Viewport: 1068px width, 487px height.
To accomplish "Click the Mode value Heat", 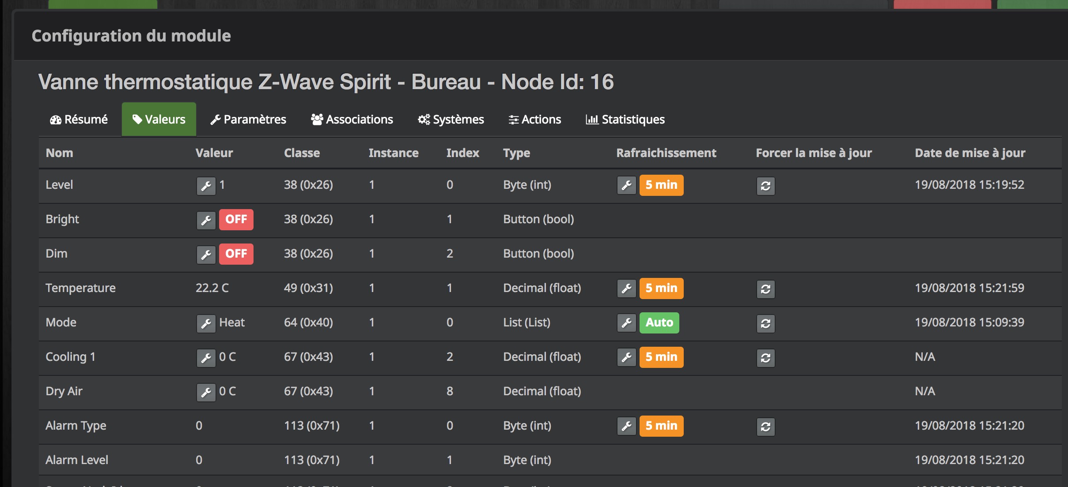I will [x=232, y=322].
